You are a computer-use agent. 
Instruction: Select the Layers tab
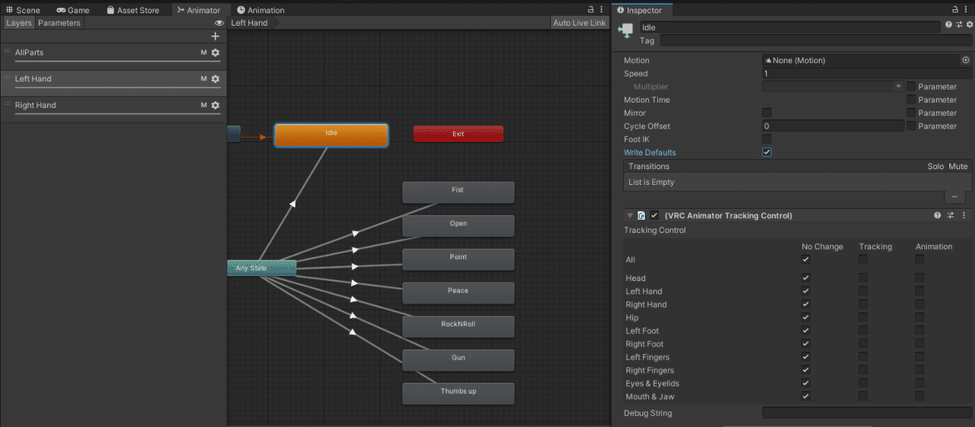click(x=19, y=23)
